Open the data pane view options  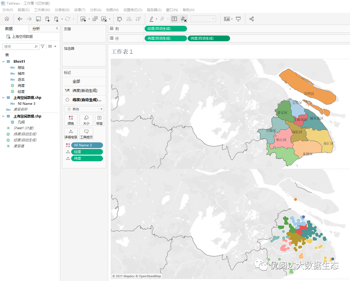(x=52, y=46)
